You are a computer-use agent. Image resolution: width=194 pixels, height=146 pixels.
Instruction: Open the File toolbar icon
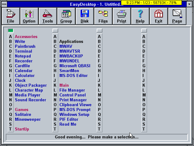pyautogui.click(x=11, y=16)
